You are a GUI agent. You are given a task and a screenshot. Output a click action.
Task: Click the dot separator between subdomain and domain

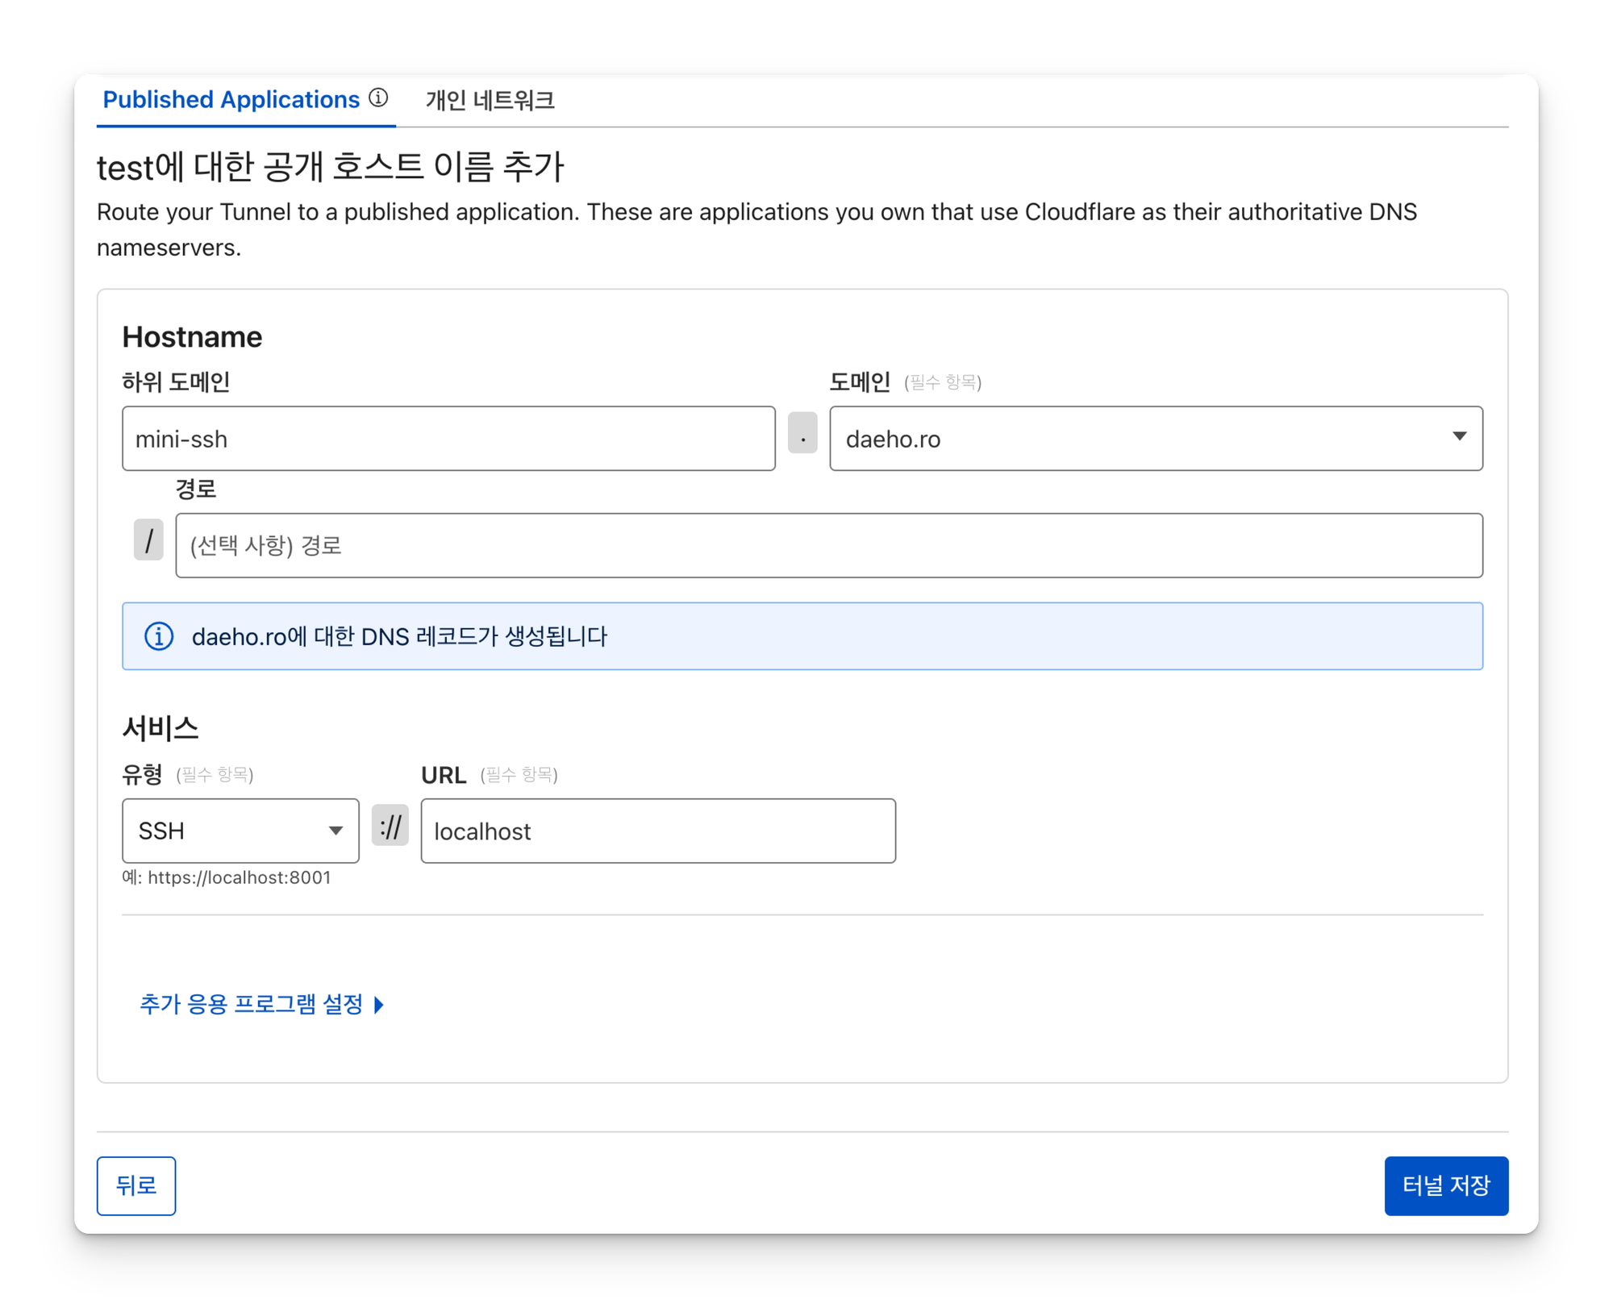click(x=802, y=434)
